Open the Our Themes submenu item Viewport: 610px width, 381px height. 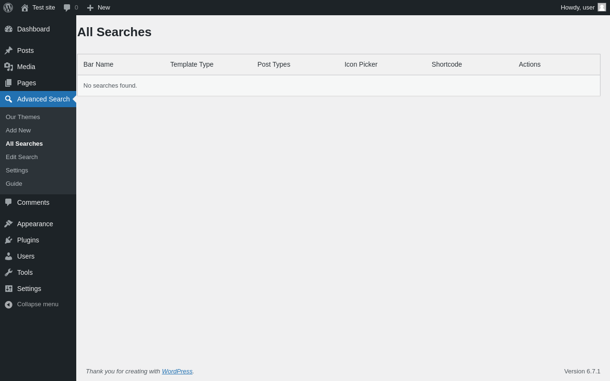tap(23, 117)
